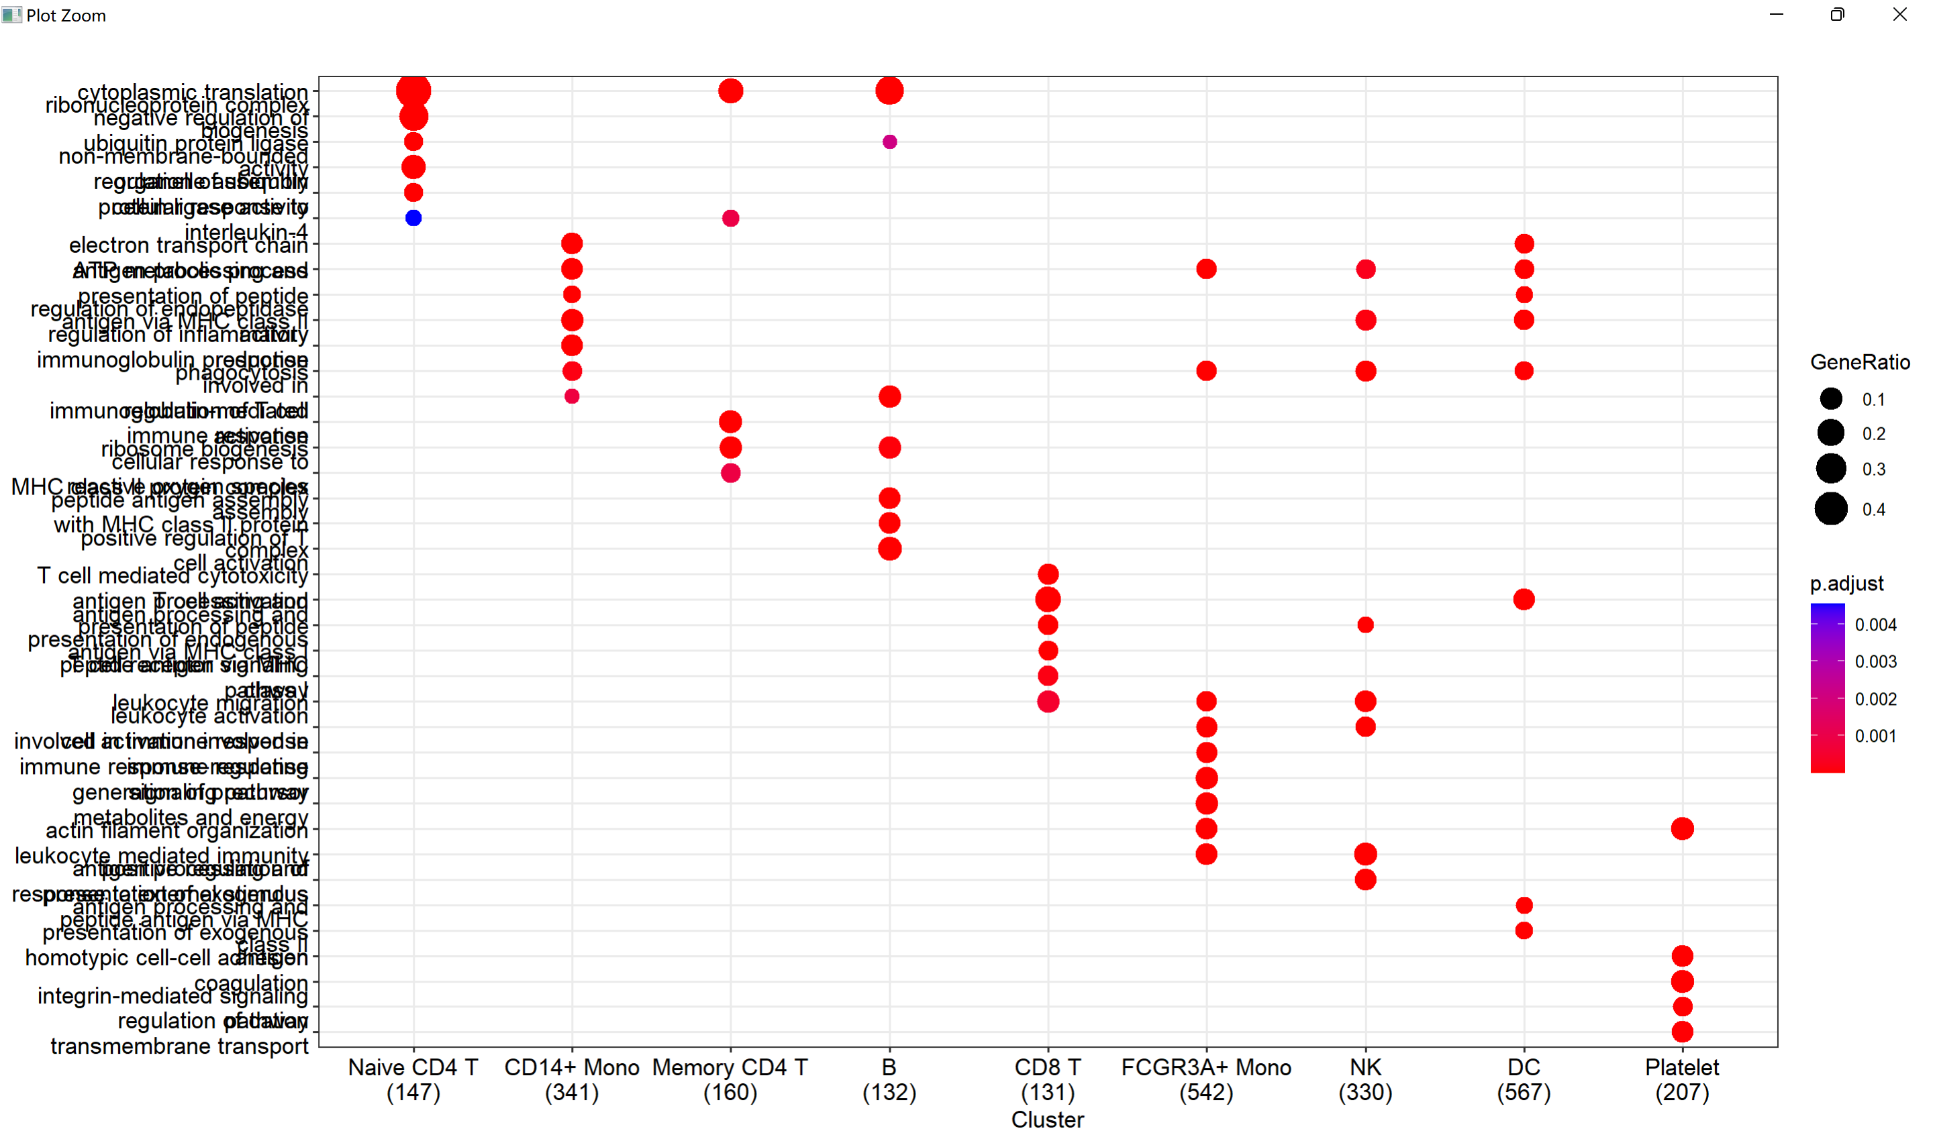Click the 'Memory CD4 T (160)' axis label
This screenshot has width=1933, height=1143.
pyautogui.click(x=730, y=1080)
